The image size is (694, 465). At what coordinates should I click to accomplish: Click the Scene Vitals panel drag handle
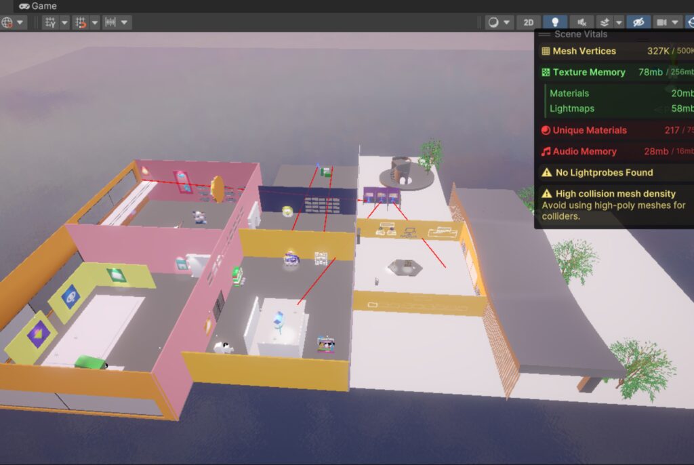[544, 34]
